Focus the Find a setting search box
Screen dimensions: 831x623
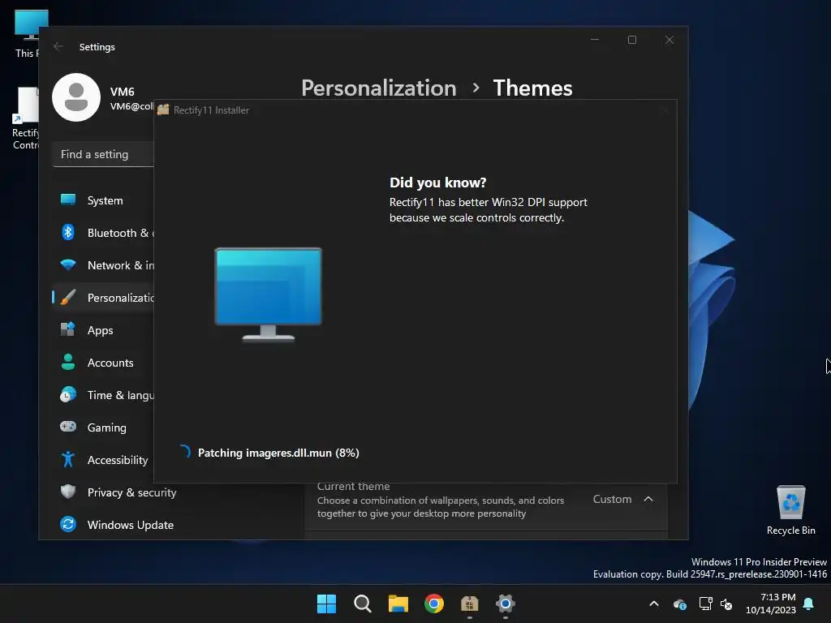(104, 154)
